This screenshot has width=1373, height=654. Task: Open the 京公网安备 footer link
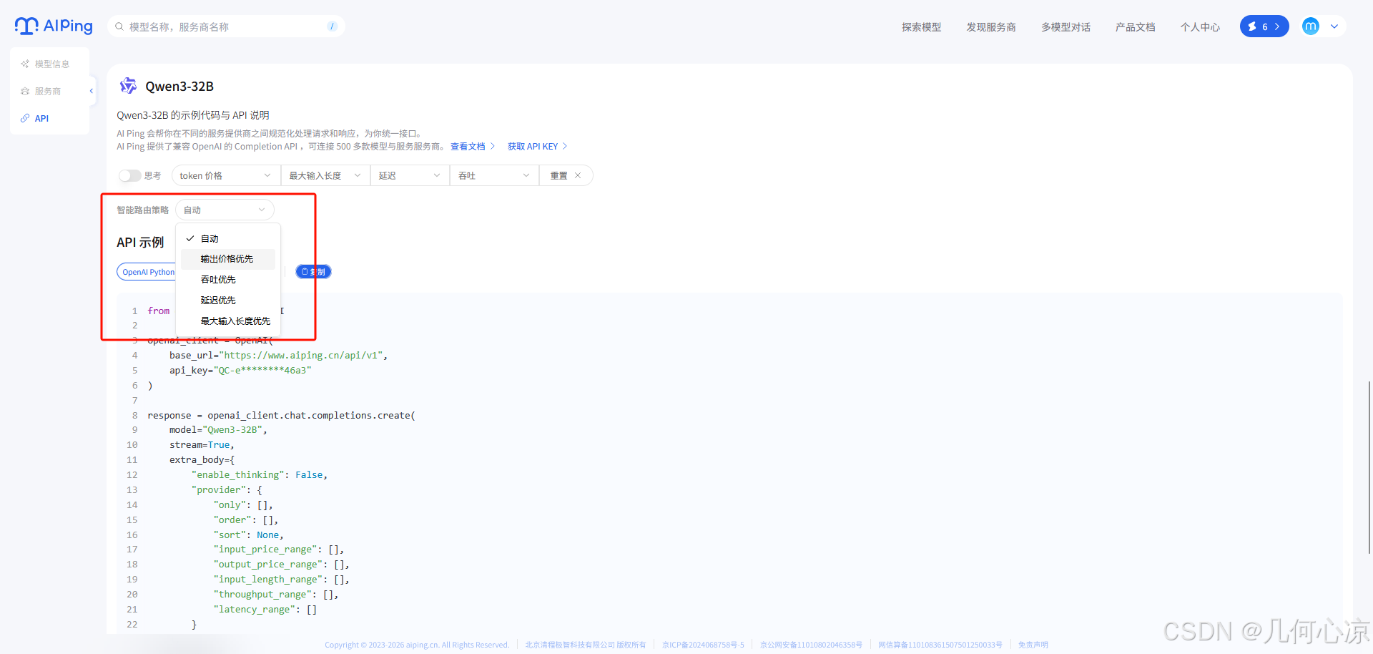(811, 645)
